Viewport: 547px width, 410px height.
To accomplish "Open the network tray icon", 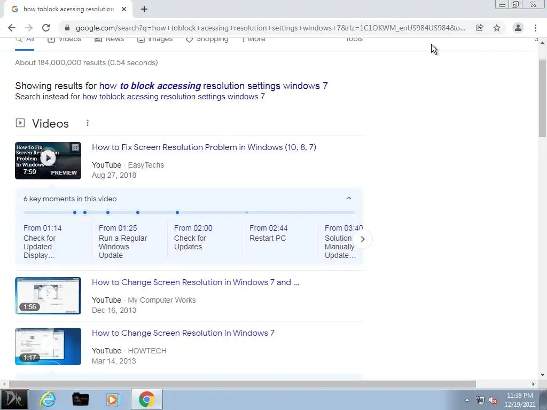I will (480, 400).
